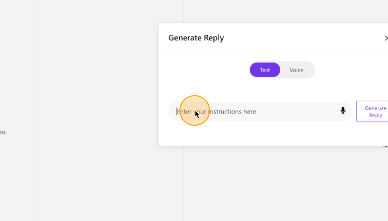Click the Generate Reply dialog title
The height and width of the screenshot is (221, 388).
click(x=196, y=38)
